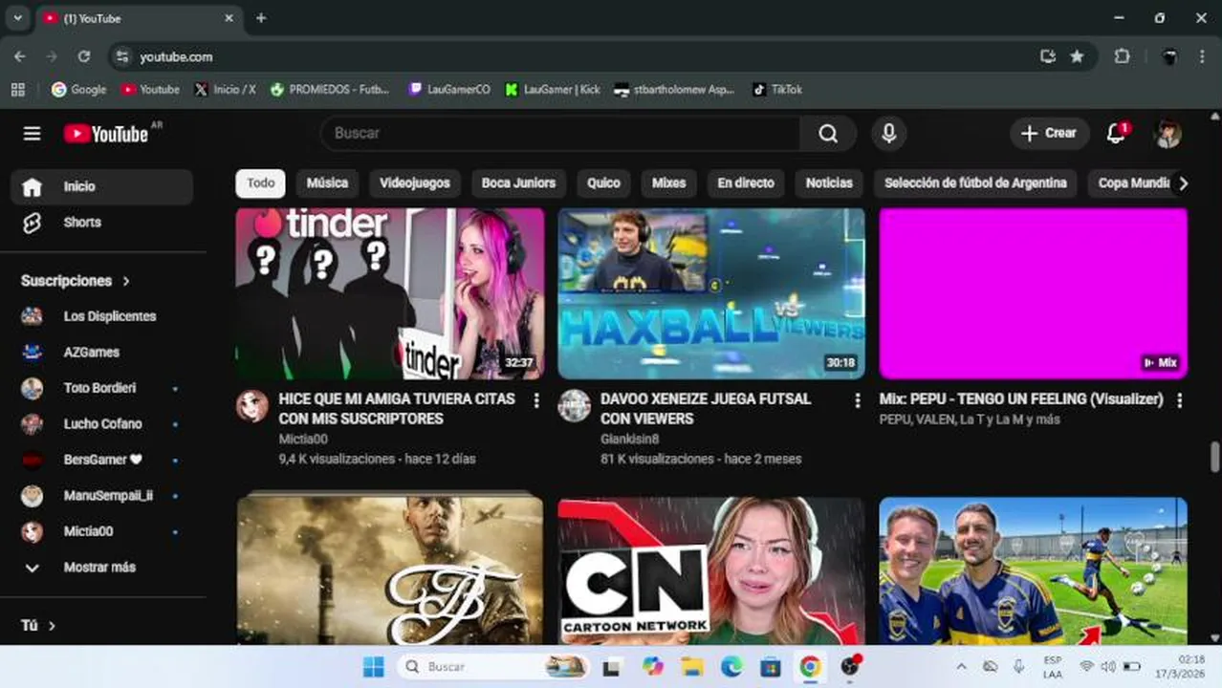Open Lucho Cofano subscription
Viewport: 1222px width, 688px height.
click(x=101, y=423)
